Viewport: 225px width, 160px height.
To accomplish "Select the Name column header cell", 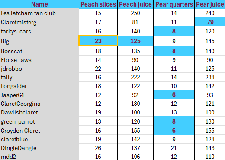I will click(x=39, y=4).
